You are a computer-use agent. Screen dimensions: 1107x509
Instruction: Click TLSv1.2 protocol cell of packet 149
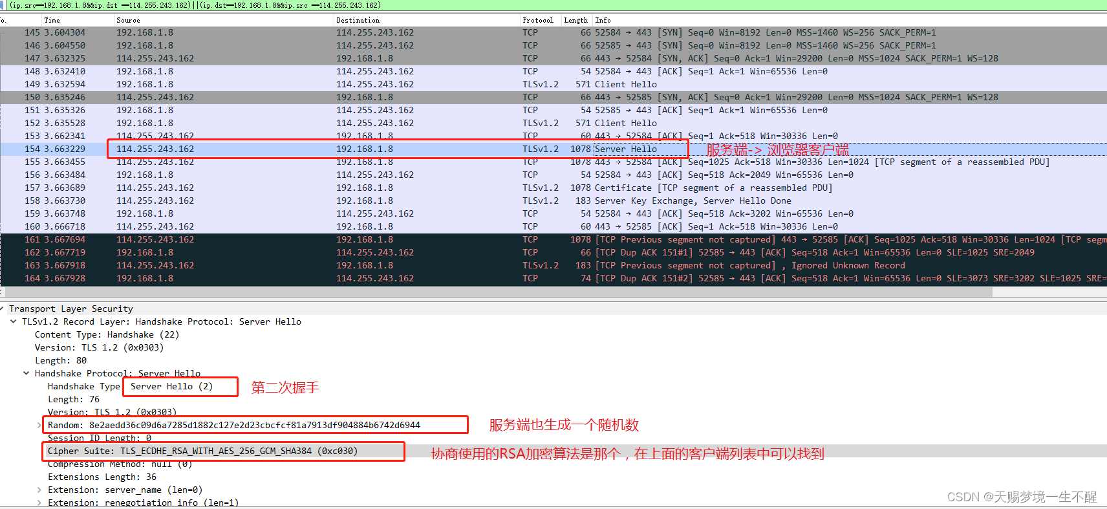pos(541,84)
